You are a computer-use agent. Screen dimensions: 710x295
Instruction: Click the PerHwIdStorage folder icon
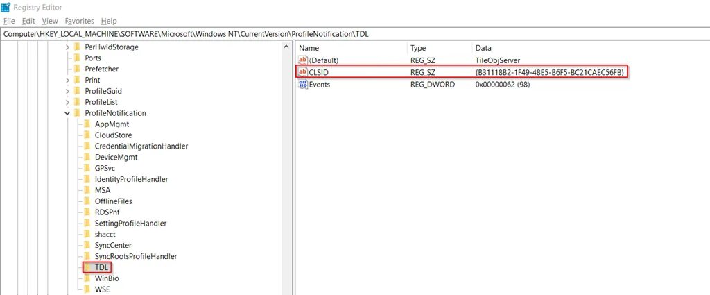77,47
